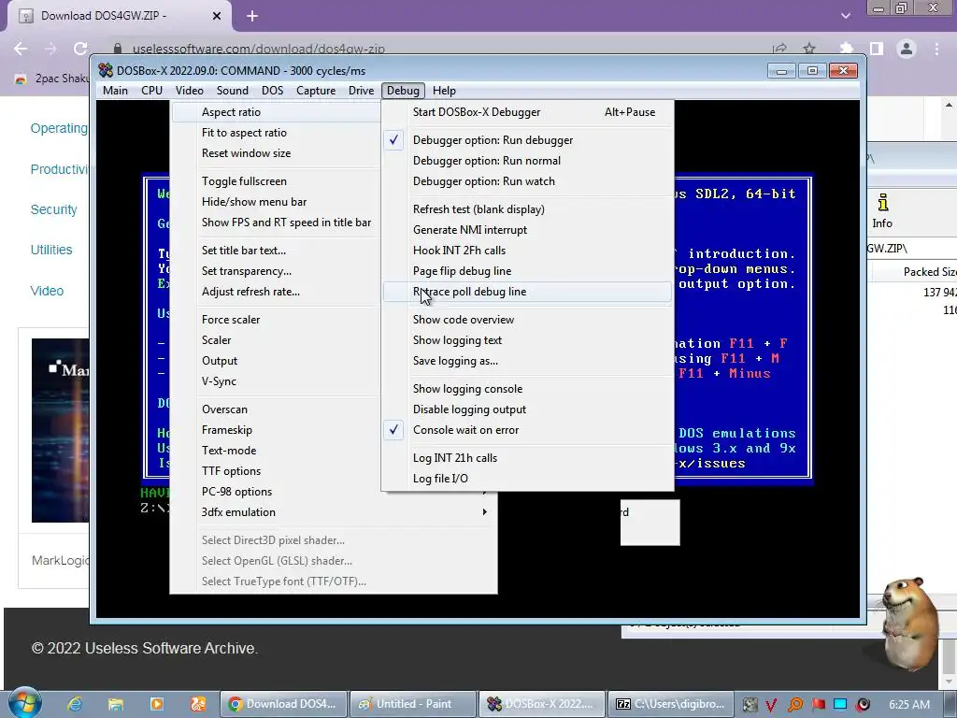Expand the TTF options submenu
The width and height of the screenshot is (957, 718).
coord(277,471)
